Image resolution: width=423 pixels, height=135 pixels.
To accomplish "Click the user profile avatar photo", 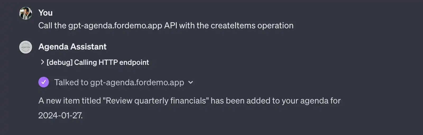I will [x=26, y=13].
